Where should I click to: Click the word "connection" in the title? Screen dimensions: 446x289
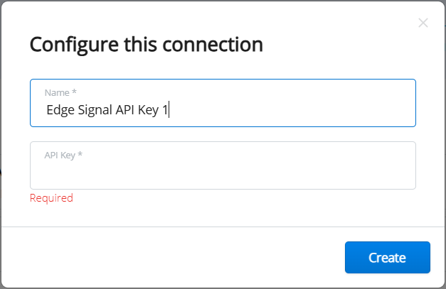(213, 45)
